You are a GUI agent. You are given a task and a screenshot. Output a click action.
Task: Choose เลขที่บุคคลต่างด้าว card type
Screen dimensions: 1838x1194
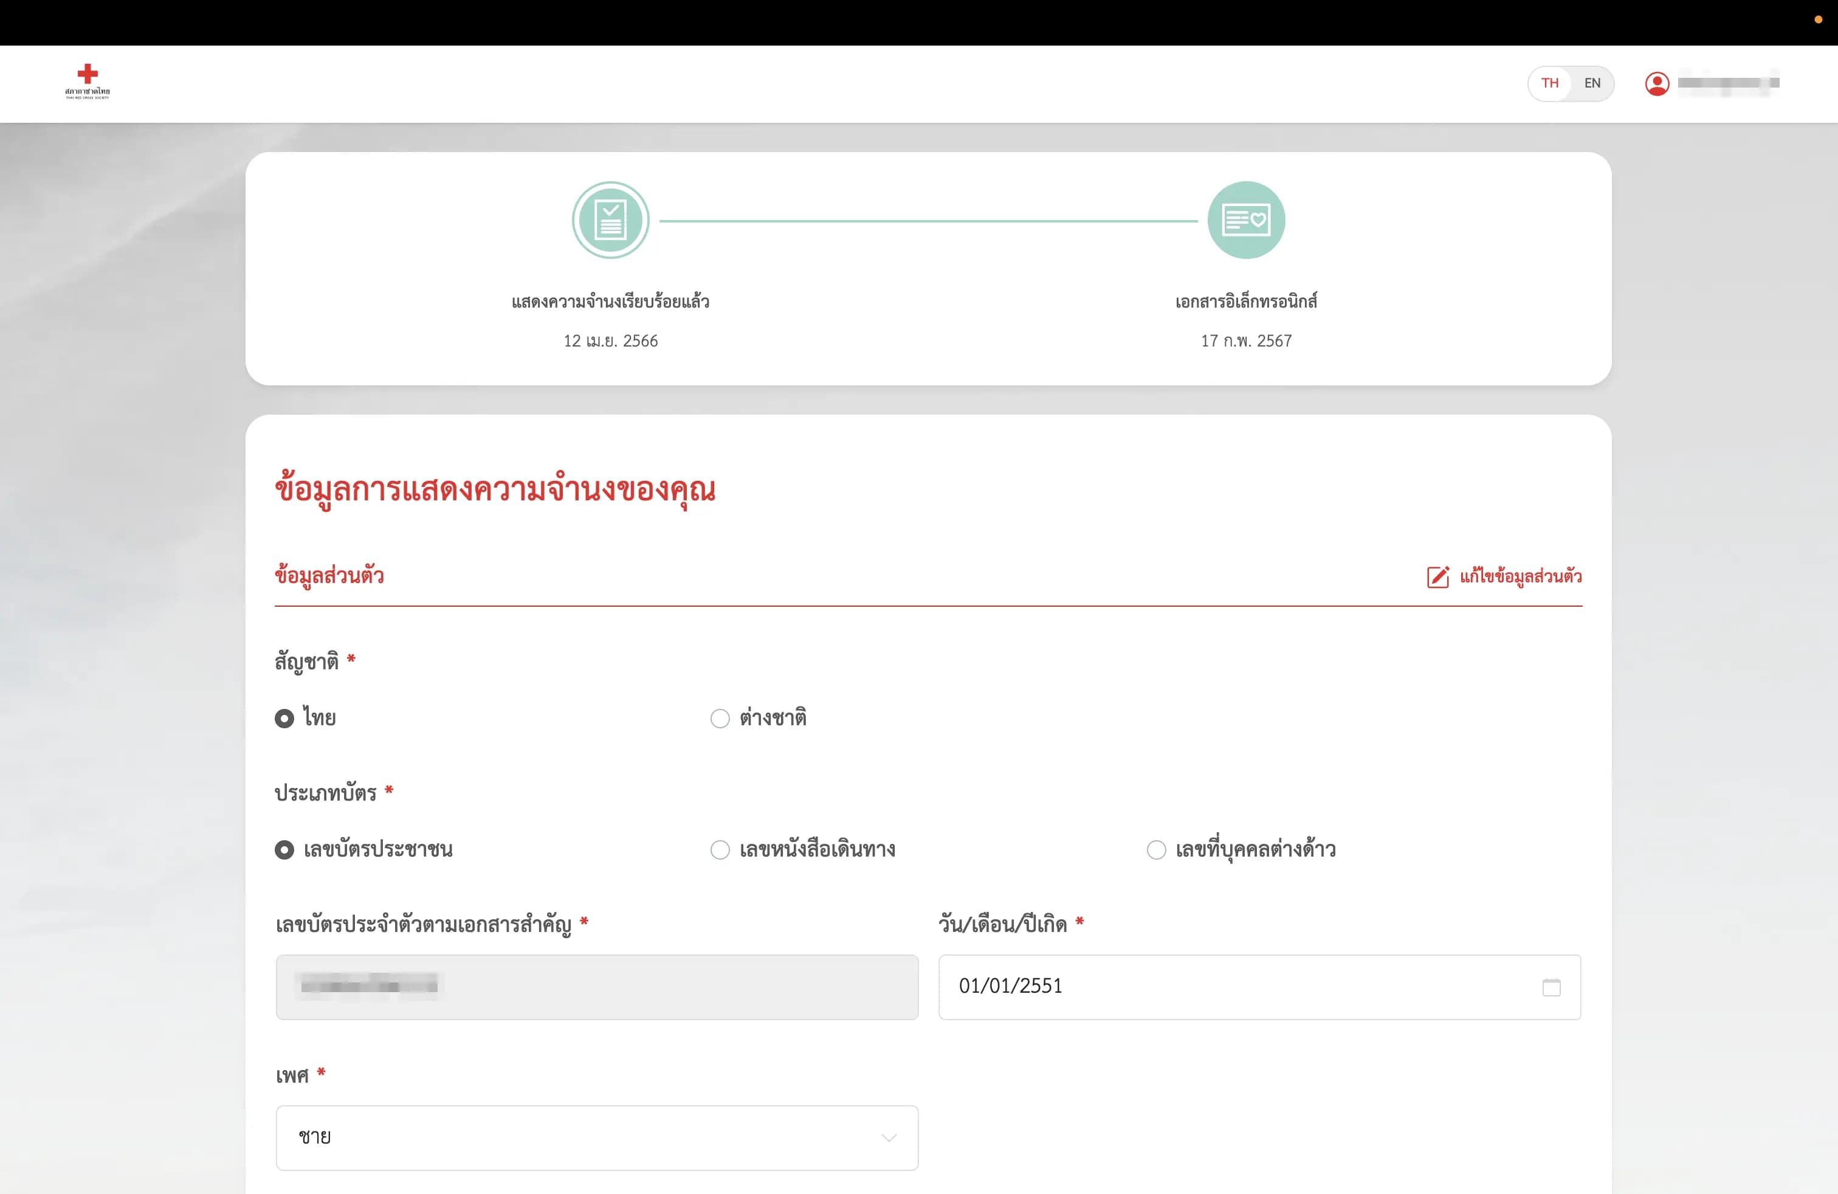click(x=1156, y=849)
